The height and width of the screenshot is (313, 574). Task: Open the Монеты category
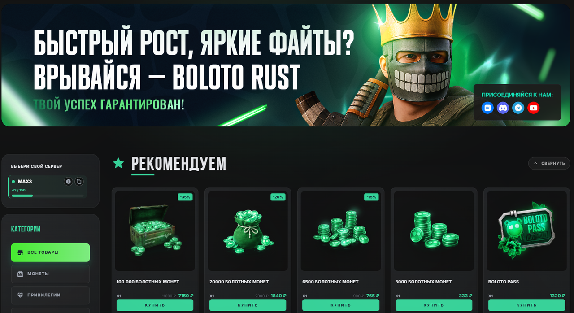pos(50,274)
